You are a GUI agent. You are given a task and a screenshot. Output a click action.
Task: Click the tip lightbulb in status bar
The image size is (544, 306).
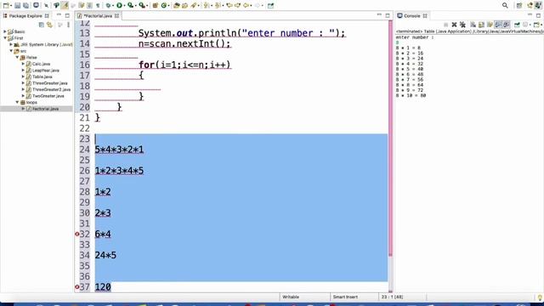click(540, 297)
